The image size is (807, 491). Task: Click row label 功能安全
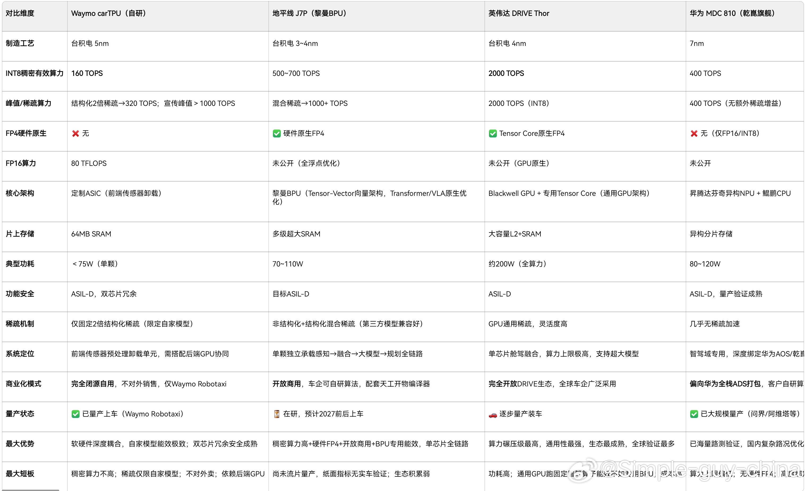point(20,294)
